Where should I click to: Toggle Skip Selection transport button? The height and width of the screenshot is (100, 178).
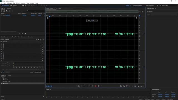(x=101, y=86)
